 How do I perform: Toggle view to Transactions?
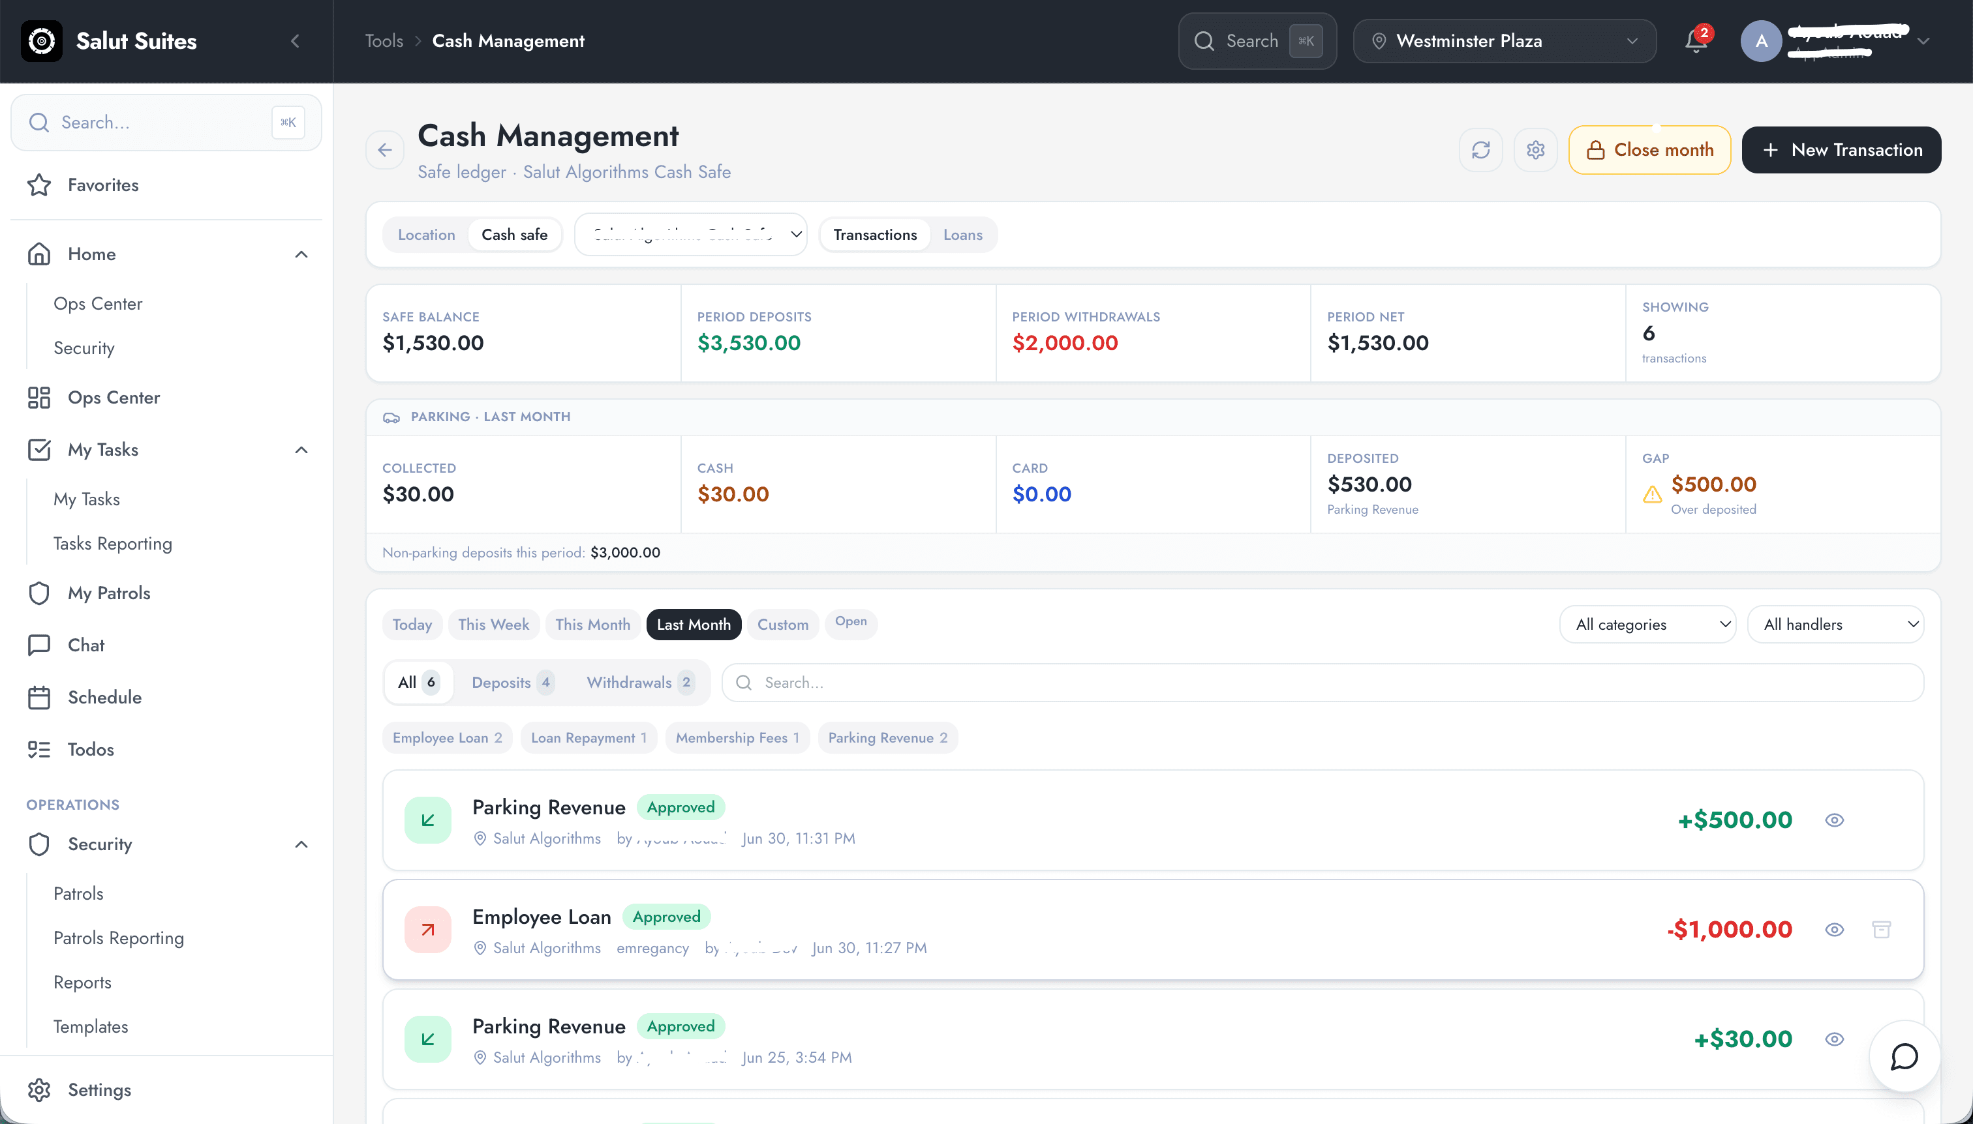click(876, 235)
